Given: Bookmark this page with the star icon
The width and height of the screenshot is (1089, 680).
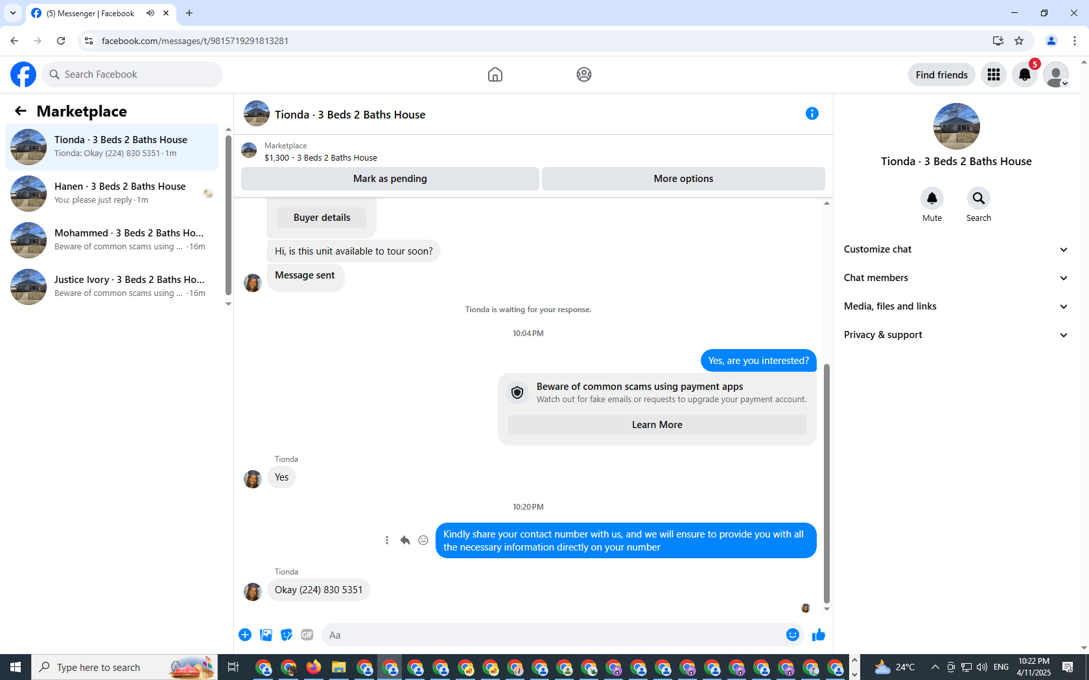Looking at the screenshot, I should pyautogui.click(x=1019, y=41).
